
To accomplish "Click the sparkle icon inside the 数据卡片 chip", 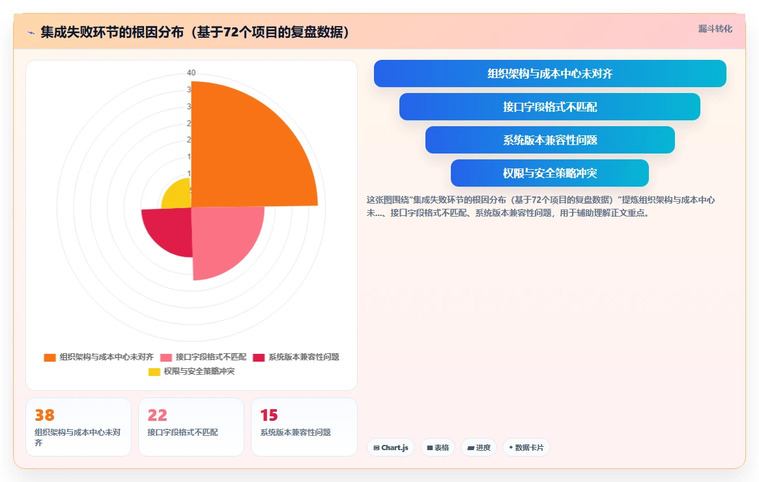I will [x=511, y=448].
